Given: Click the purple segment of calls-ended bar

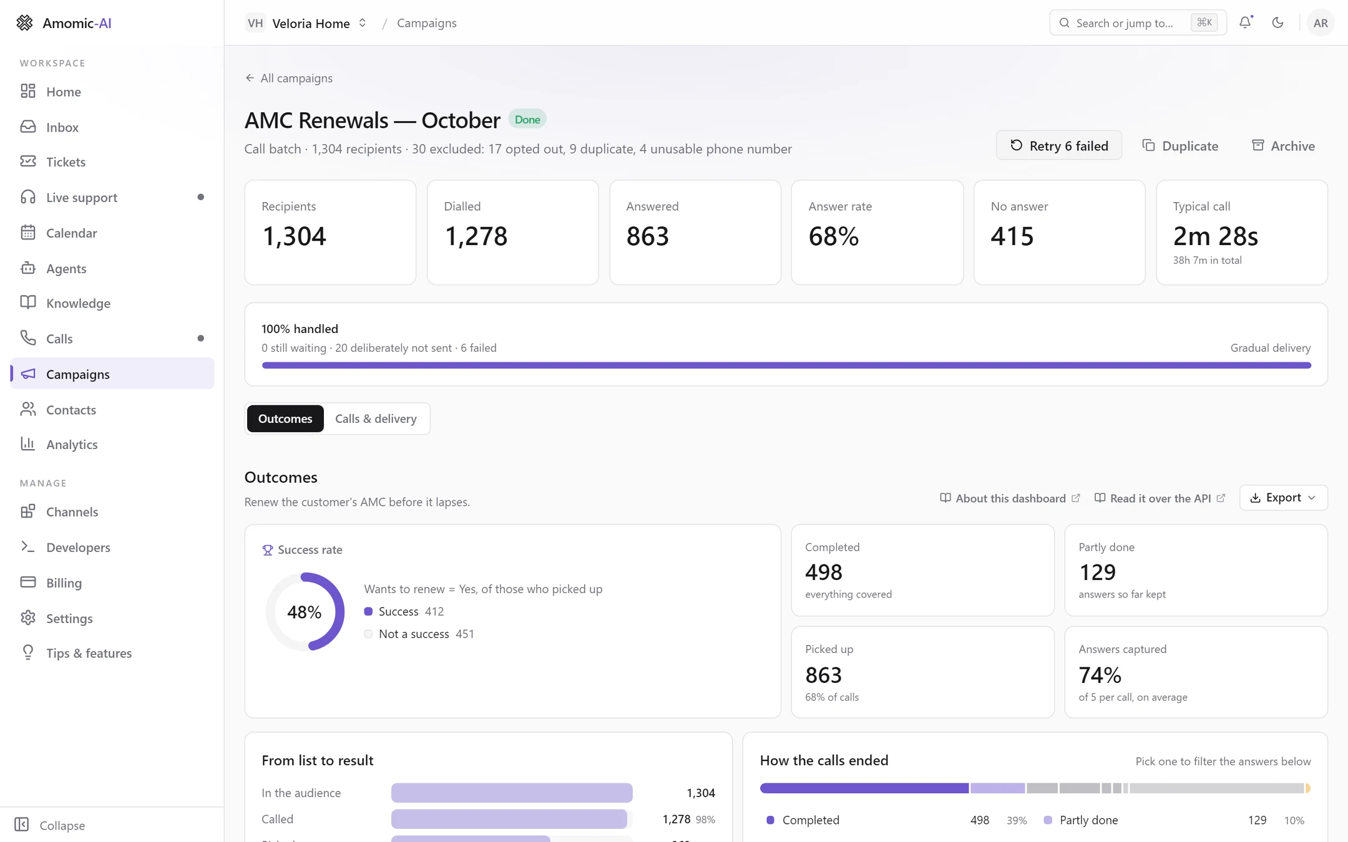Looking at the screenshot, I should click(864, 788).
